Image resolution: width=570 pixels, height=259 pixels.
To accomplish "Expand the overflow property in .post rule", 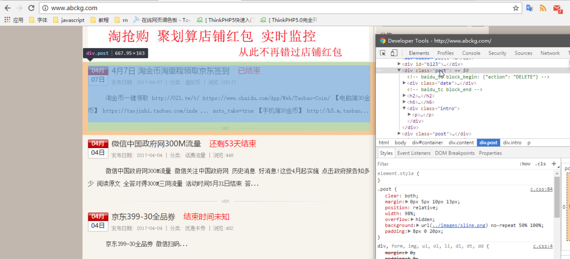I will (413, 220).
